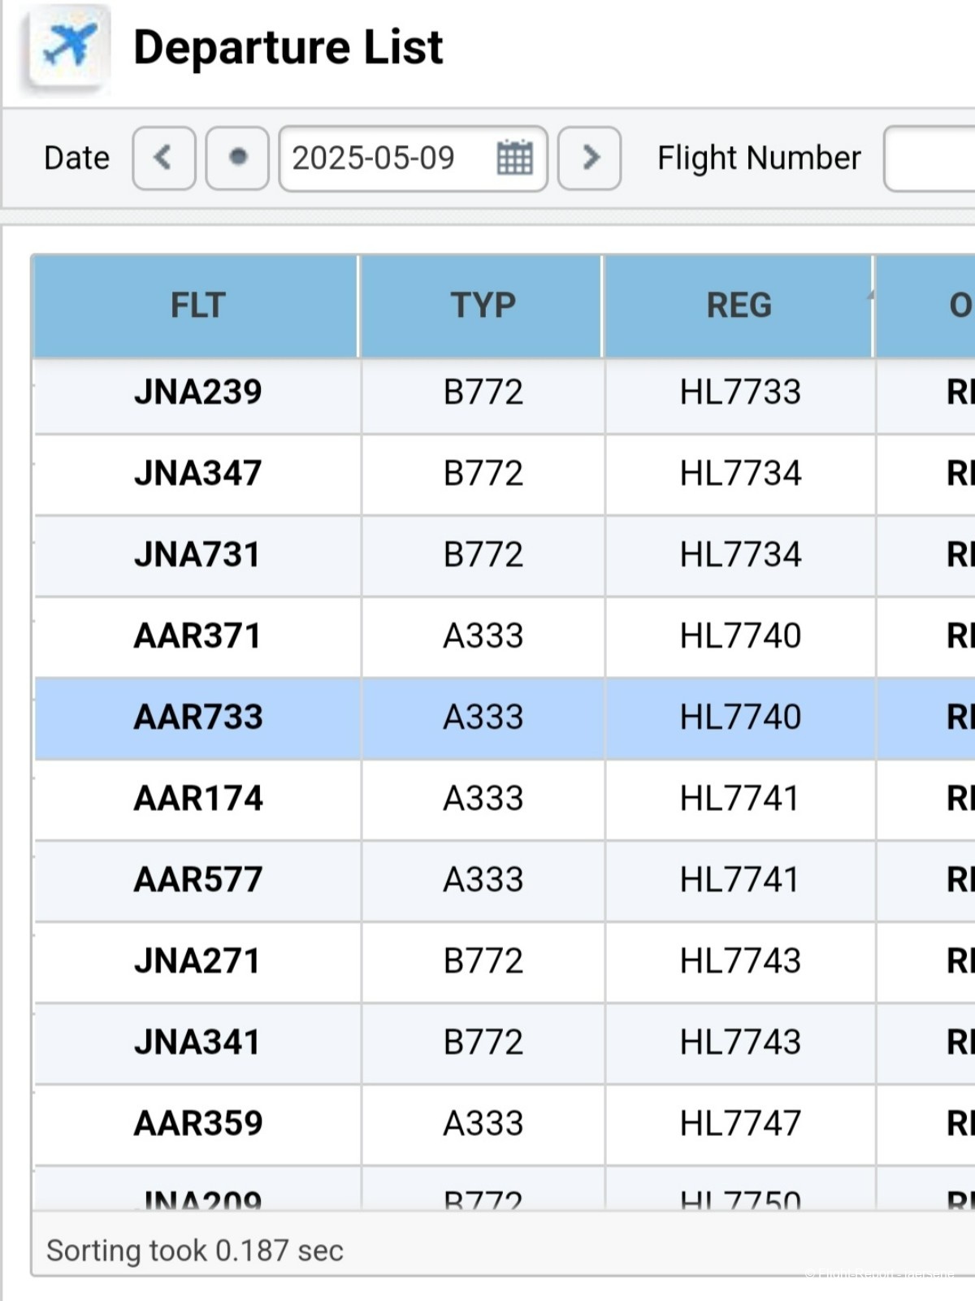Click highlighted AAR733 flight row
Viewport: 975px width, 1301px height.
(x=197, y=718)
